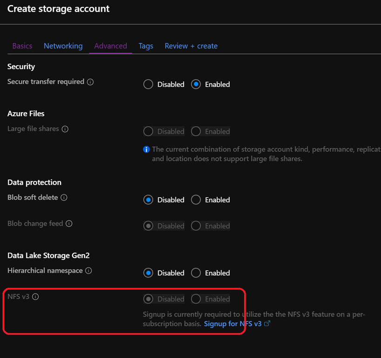Go to the Tags tab
Image resolution: width=381 pixels, height=358 pixels.
(x=146, y=46)
